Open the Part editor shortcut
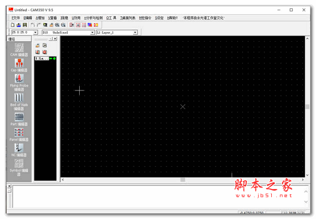This screenshot has height=219, width=316. click(19, 119)
